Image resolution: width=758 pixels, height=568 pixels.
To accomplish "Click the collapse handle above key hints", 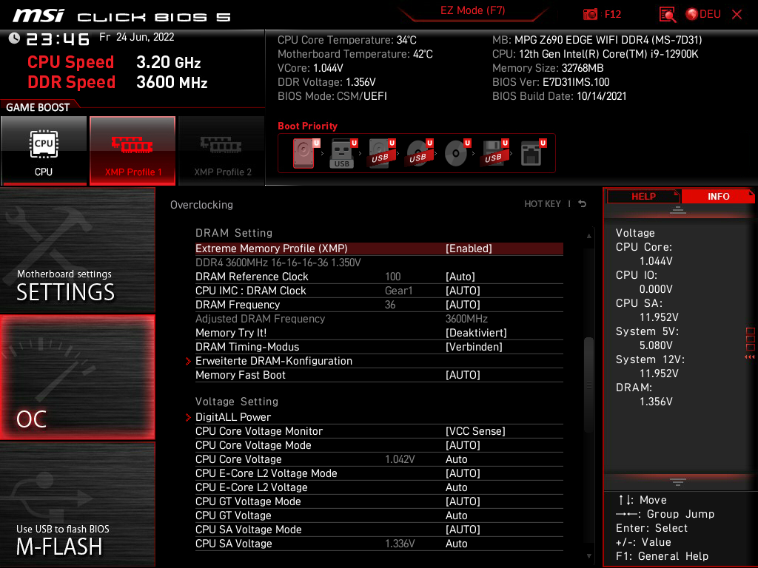I will click(x=678, y=481).
